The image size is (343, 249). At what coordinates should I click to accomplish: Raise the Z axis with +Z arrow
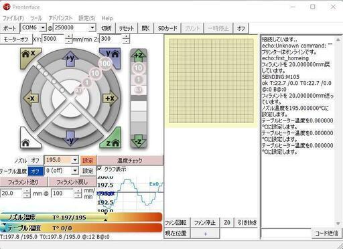[139, 55]
